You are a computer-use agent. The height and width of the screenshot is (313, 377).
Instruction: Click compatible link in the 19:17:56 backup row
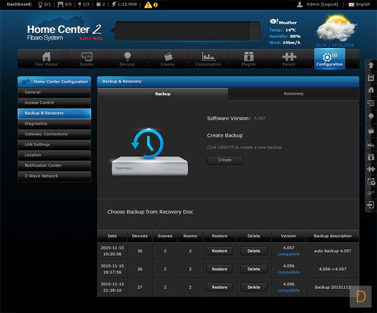(x=288, y=273)
